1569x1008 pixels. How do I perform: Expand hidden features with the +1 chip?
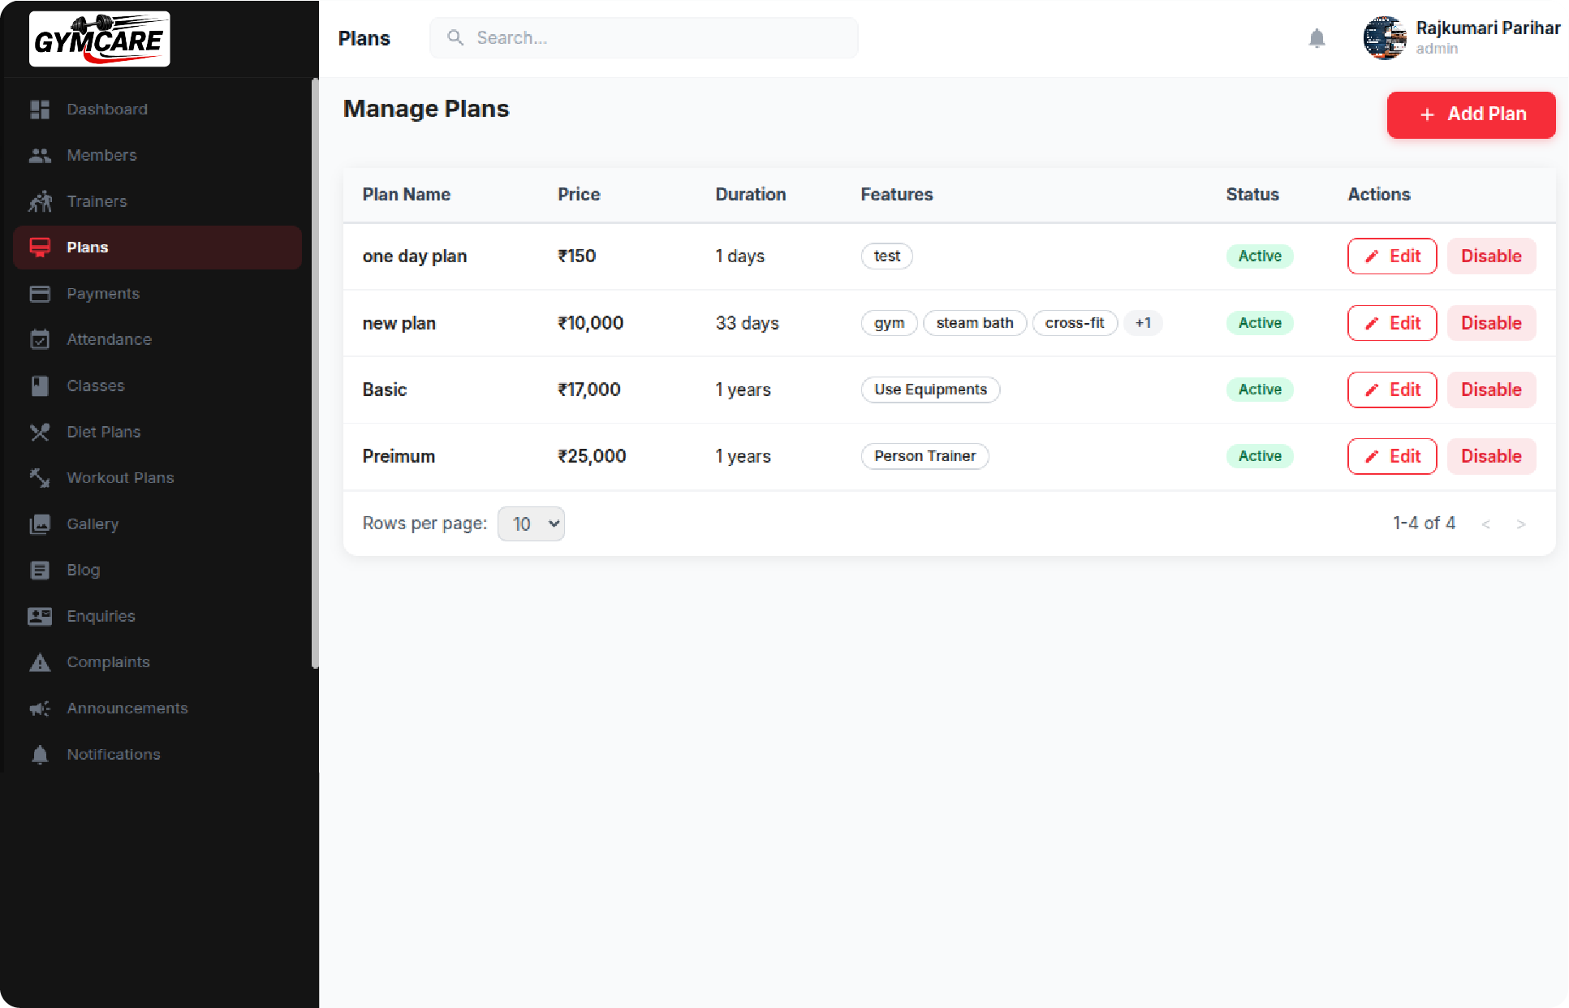tap(1144, 322)
